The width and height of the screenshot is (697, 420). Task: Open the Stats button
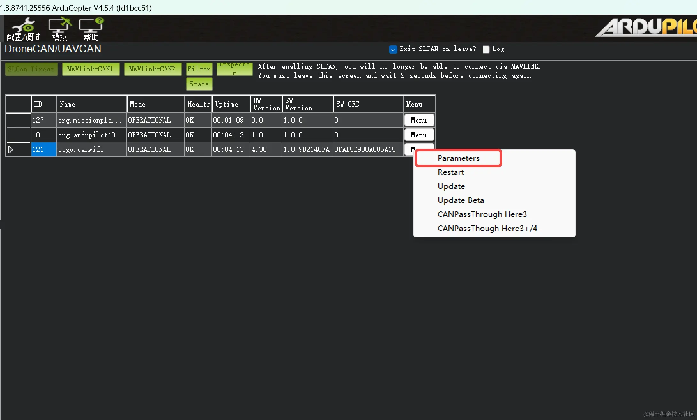199,84
